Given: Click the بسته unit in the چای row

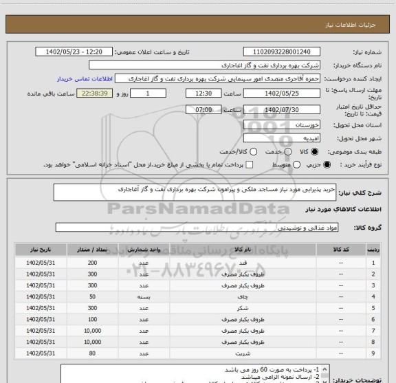Looking at the screenshot, I should (144, 297).
